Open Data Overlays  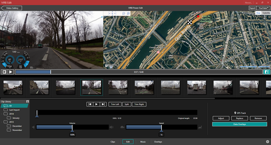tap(239, 124)
